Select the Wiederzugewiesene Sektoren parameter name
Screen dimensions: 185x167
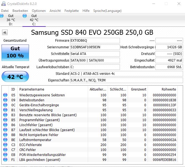pyautogui.click(x=42, y=95)
